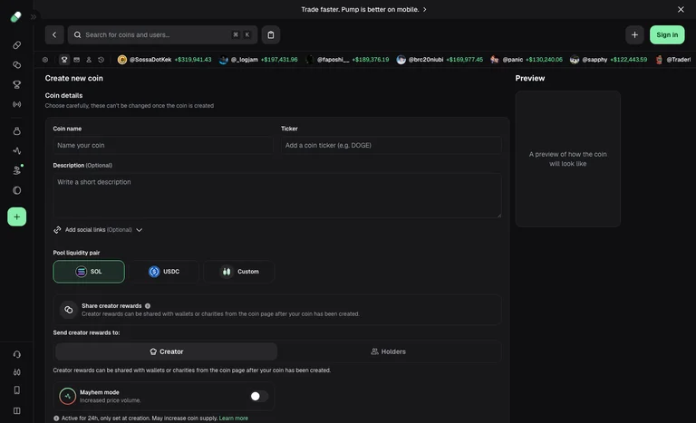
Task: Click the +$319,941.43 ticker value
Action: [193, 60]
